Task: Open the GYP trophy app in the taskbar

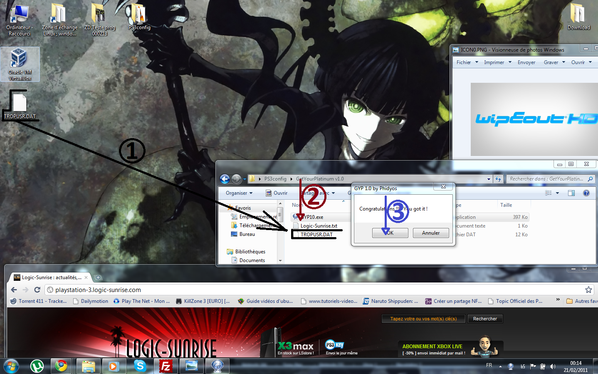Action: (x=217, y=366)
